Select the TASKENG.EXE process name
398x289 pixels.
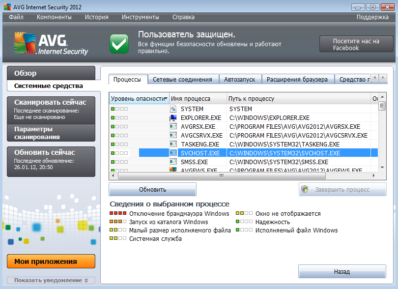click(x=200, y=144)
